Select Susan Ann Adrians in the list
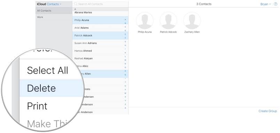The width and height of the screenshot is (280, 133). 99,43
